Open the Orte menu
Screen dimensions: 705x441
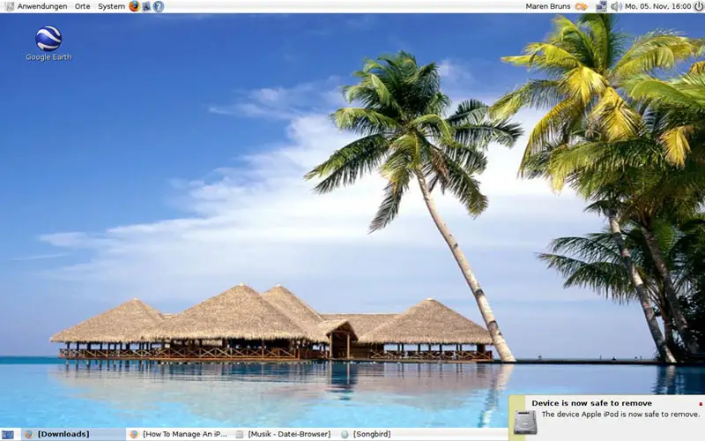pyautogui.click(x=82, y=6)
